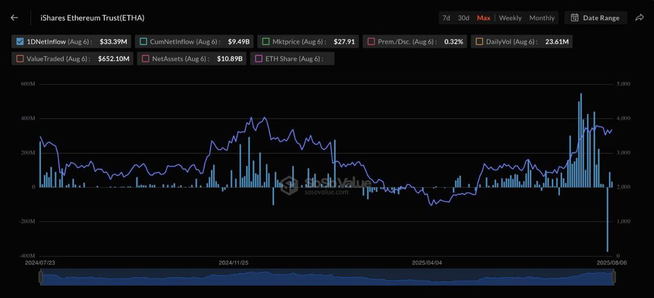Select the 30d range tab

pyautogui.click(x=463, y=18)
